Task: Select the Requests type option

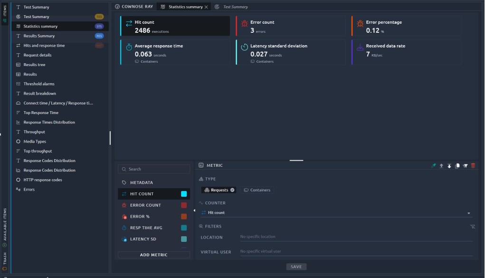Action: [x=219, y=190]
